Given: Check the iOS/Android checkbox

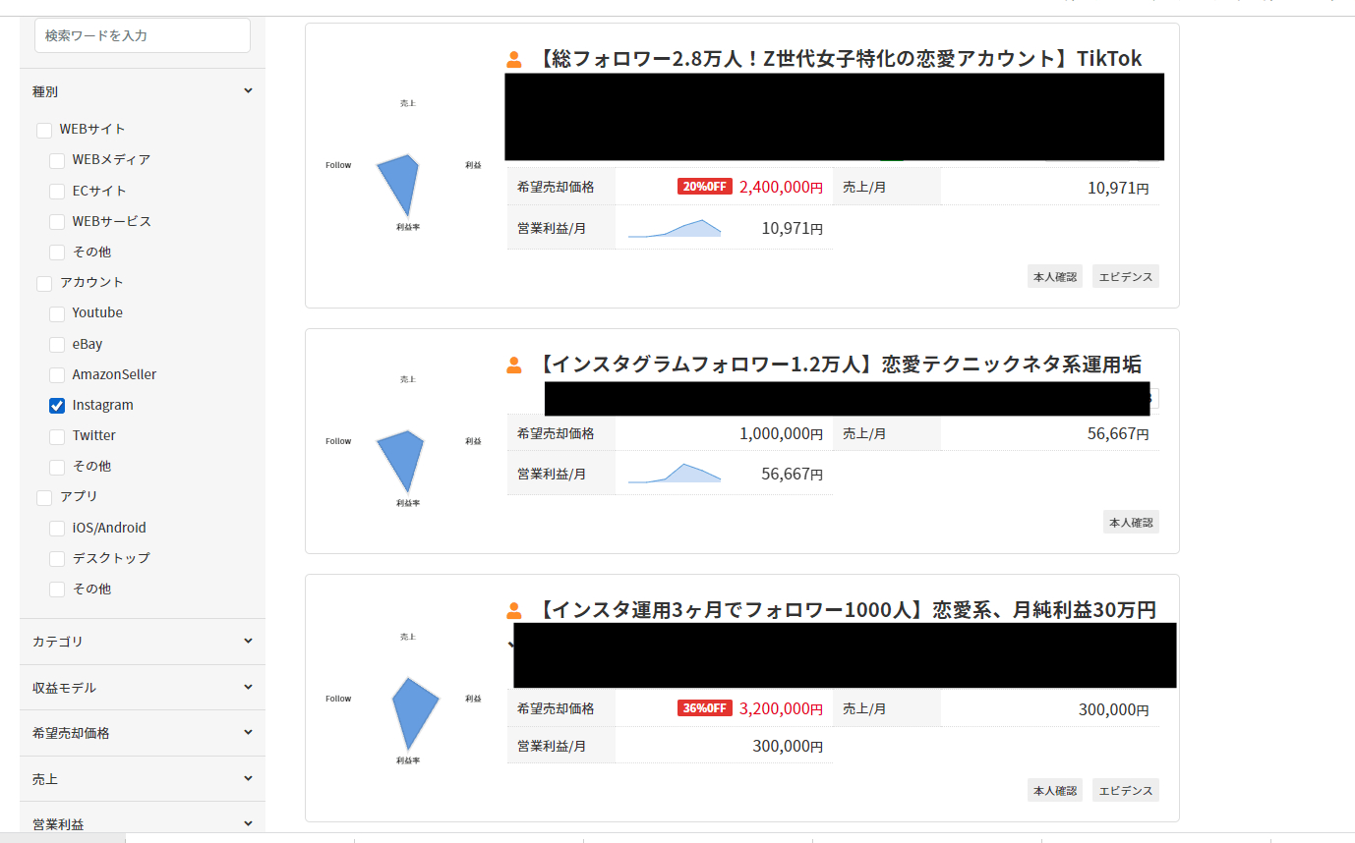Looking at the screenshot, I should pos(57,529).
